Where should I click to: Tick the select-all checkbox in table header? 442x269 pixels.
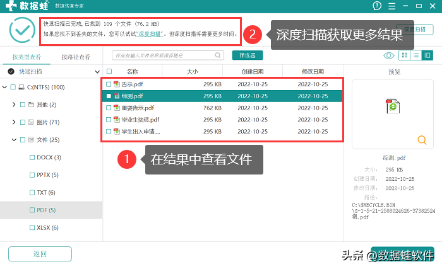(109, 71)
